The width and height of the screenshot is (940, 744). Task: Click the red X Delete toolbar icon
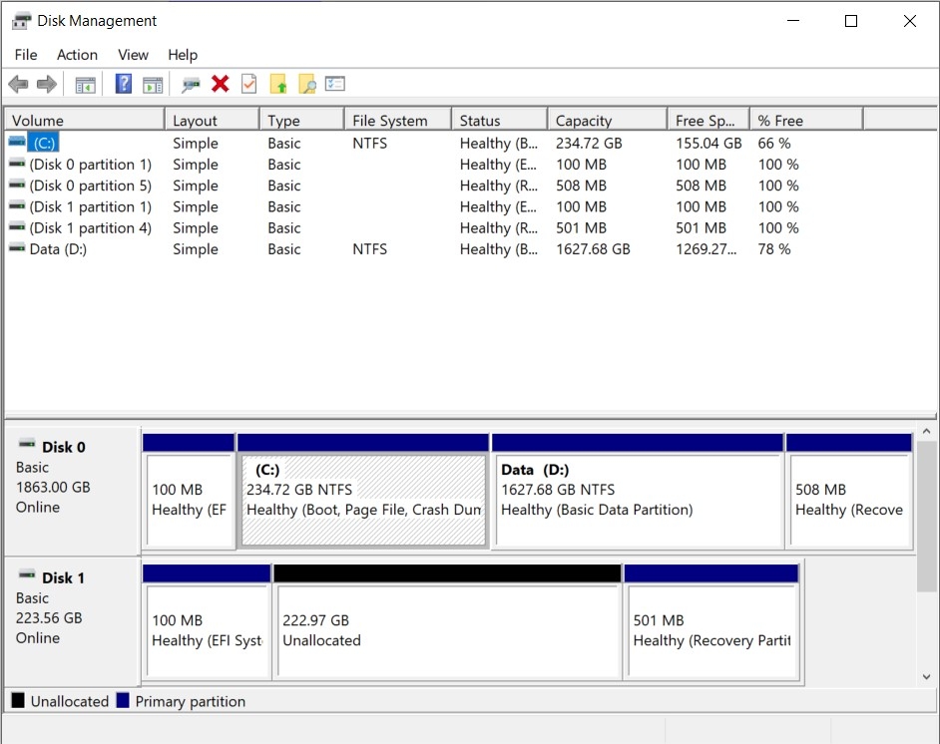(x=220, y=83)
